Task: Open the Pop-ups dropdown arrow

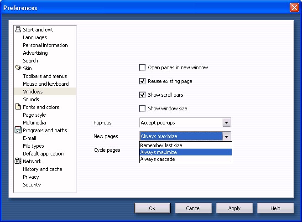Action: click(x=226, y=123)
